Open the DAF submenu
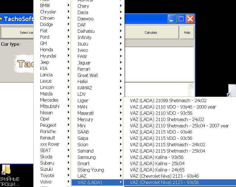This screenshot has width=236, height=187. (x=97, y=25)
